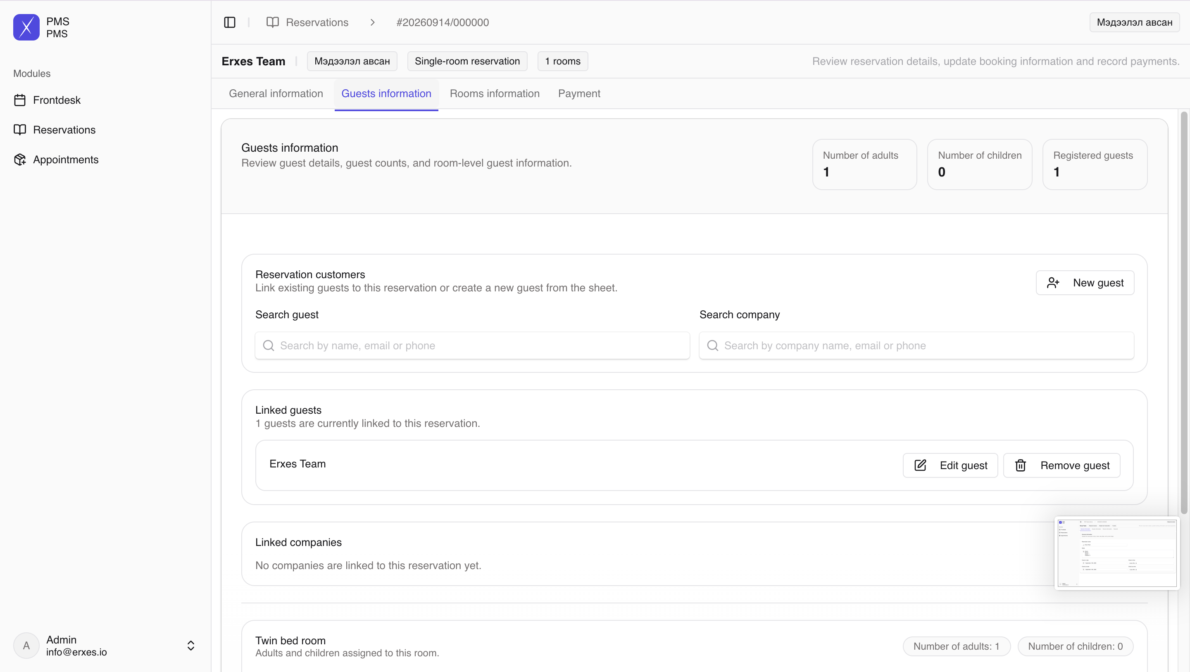Click the Search guest input field
The height and width of the screenshot is (672, 1190).
(472, 345)
